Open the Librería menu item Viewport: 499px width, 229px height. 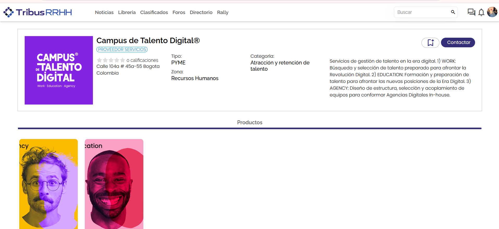click(x=127, y=12)
